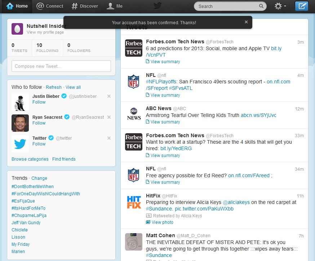Open the Me tab
The image size is (315, 261).
coord(115,6)
